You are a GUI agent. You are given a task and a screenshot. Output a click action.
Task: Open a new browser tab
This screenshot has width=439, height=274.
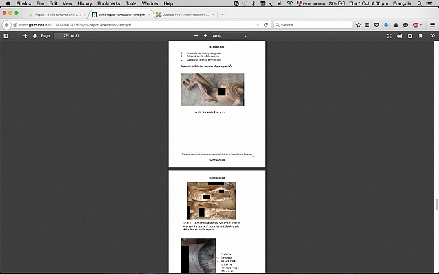223,14
